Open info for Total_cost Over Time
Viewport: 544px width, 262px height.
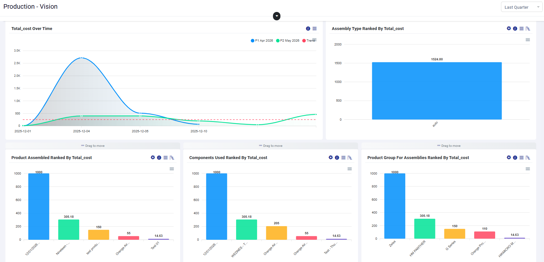[308, 29]
